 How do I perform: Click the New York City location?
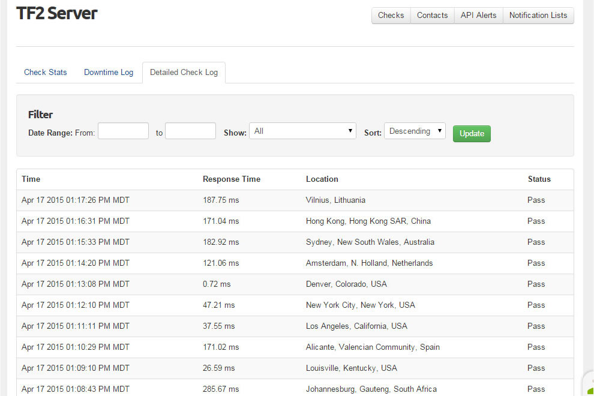tap(361, 305)
